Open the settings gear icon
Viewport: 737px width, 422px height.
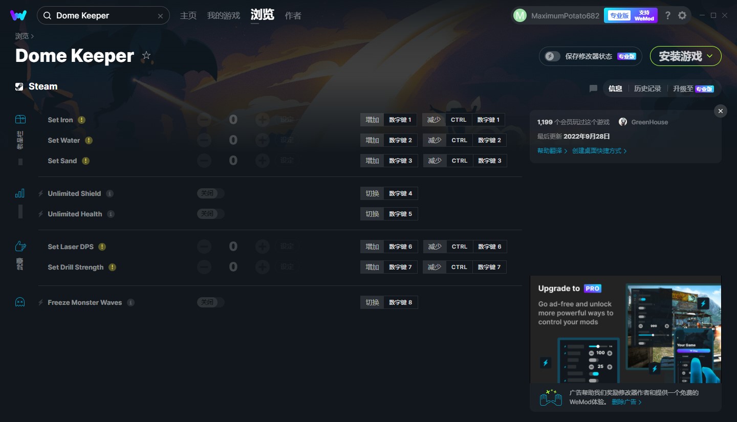tap(682, 15)
